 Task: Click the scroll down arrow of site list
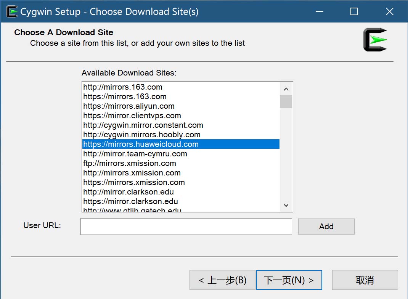click(286, 205)
